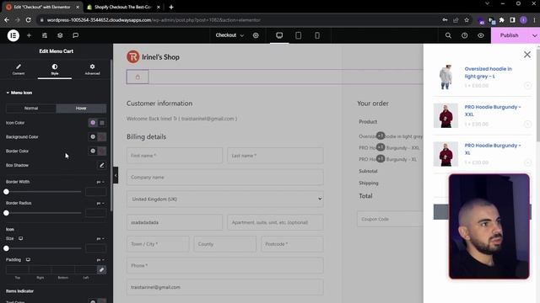Viewport: 540px width, 303px height.
Task: Click the First name field
Action: point(175,156)
